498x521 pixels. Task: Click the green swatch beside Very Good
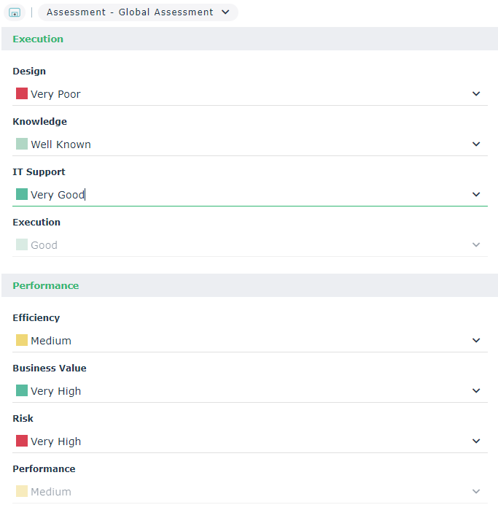(22, 195)
